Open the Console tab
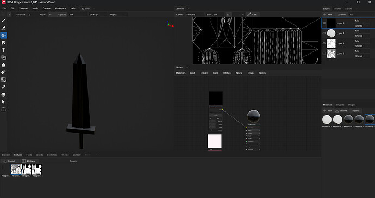Image resolution: width=375 pixels, height=198 pixels. pyautogui.click(x=77, y=155)
